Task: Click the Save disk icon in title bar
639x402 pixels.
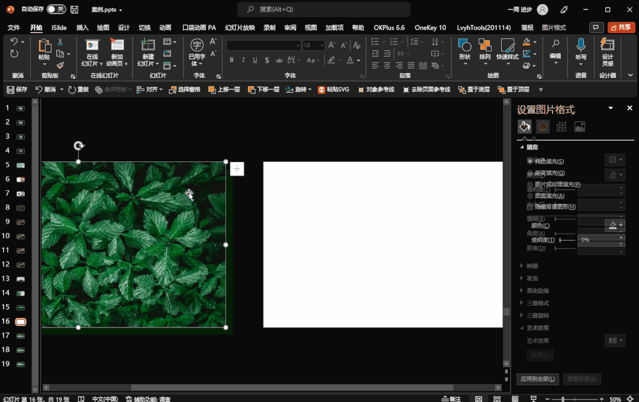Action: 74,9
